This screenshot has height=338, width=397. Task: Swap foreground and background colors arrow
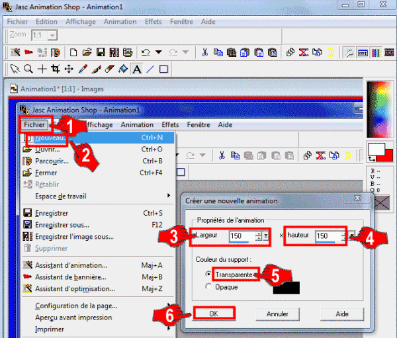[x=372, y=159]
